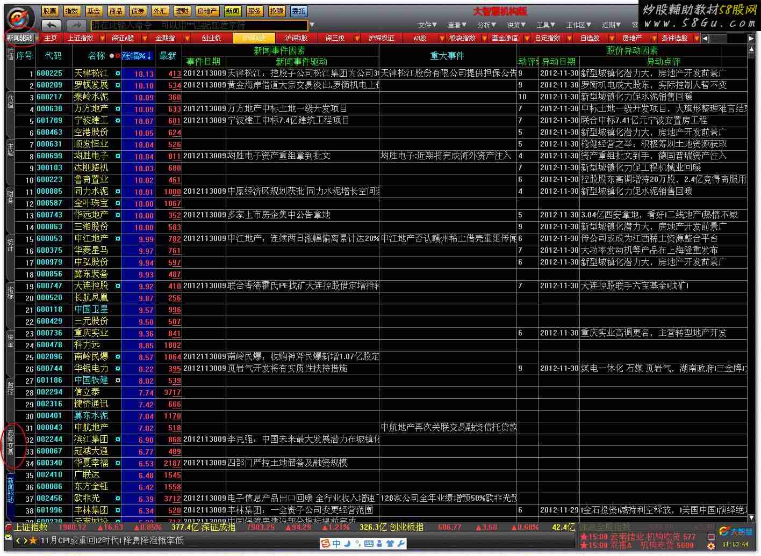
Task: Click the info marker beside 中国铁建
Action: click(x=118, y=381)
